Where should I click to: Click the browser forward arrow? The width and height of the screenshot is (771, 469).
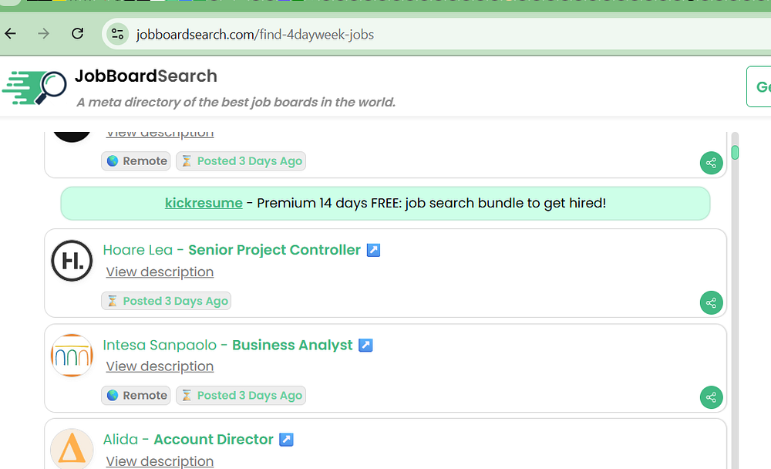pyautogui.click(x=44, y=34)
